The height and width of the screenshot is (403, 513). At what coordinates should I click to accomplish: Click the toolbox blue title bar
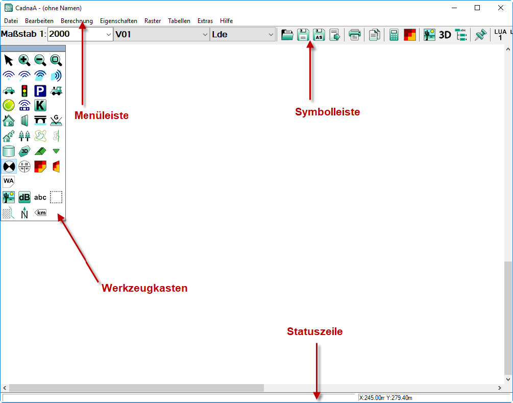point(33,49)
